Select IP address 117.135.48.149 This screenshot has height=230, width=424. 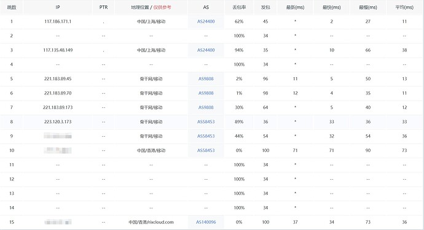(58, 50)
